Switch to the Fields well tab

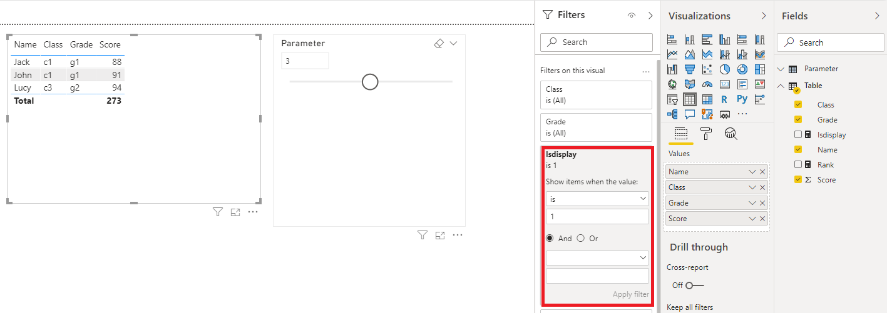(x=681, y=133)
